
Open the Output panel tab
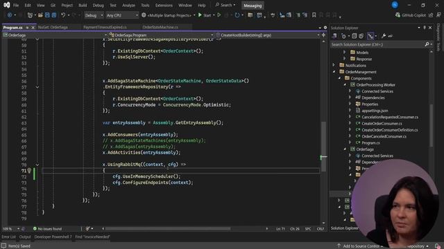click(x=25, y=237)
